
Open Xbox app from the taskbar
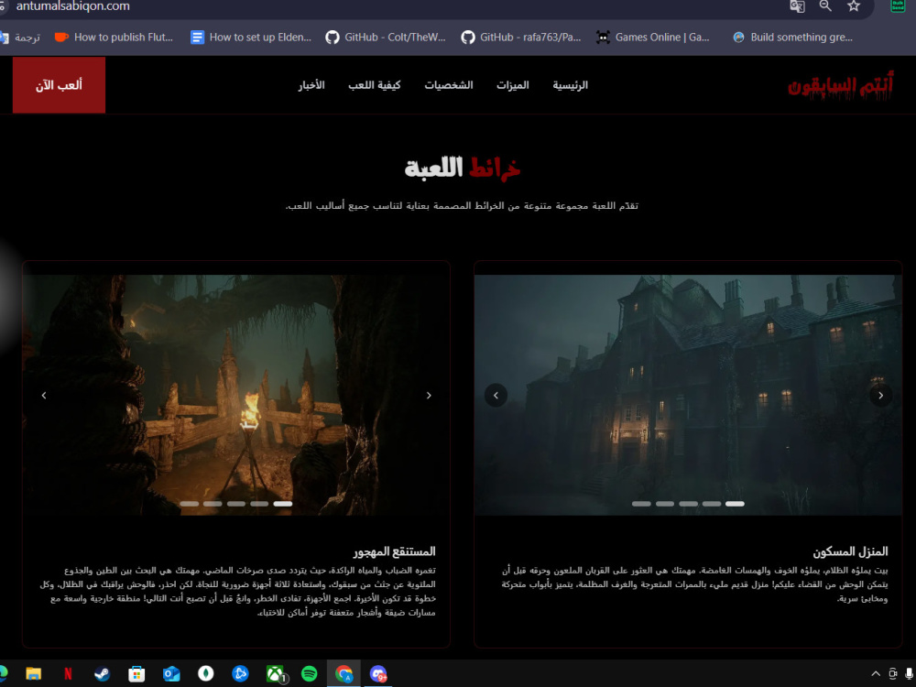pyautogui.click(x=276, y=674)
